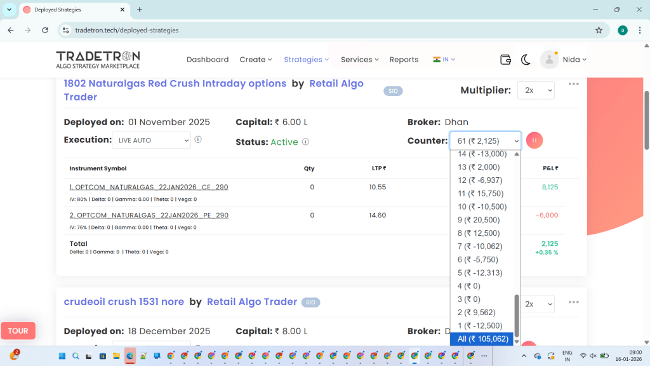This screenshot has height=366, width=650.
Task: Open three-dot menu for Naturalgas strategy
Action: pos(574,84)
